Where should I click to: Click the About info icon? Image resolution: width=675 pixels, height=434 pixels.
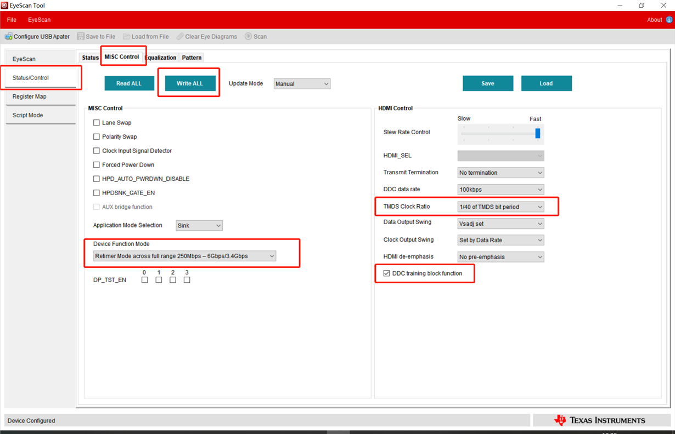click(x=669, y=20)
